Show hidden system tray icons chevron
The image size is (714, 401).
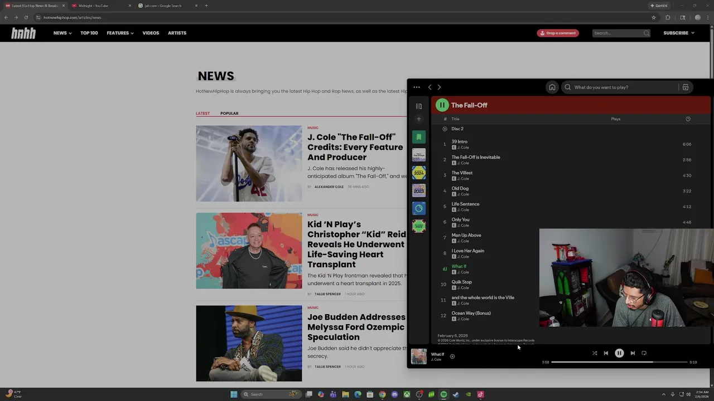[x=664, y=394]
